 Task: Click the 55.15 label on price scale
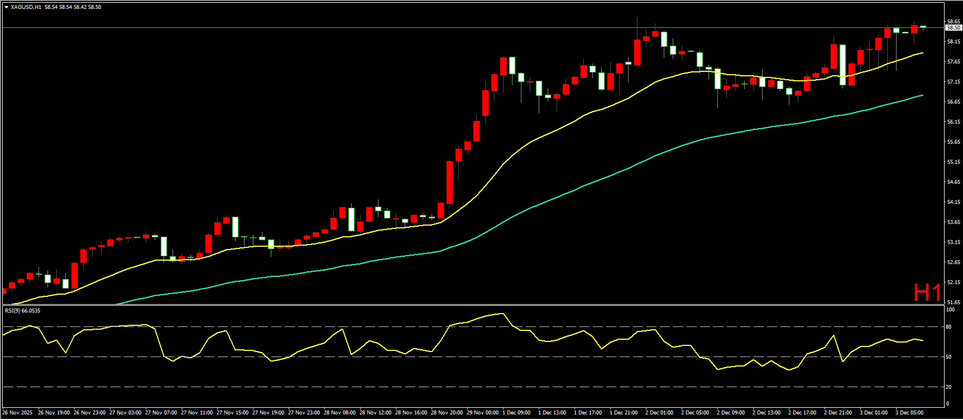(x=953, y=162)
